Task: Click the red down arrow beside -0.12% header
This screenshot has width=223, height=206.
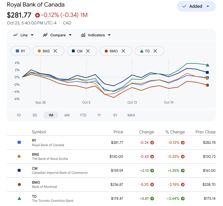Action: (38, 15)
